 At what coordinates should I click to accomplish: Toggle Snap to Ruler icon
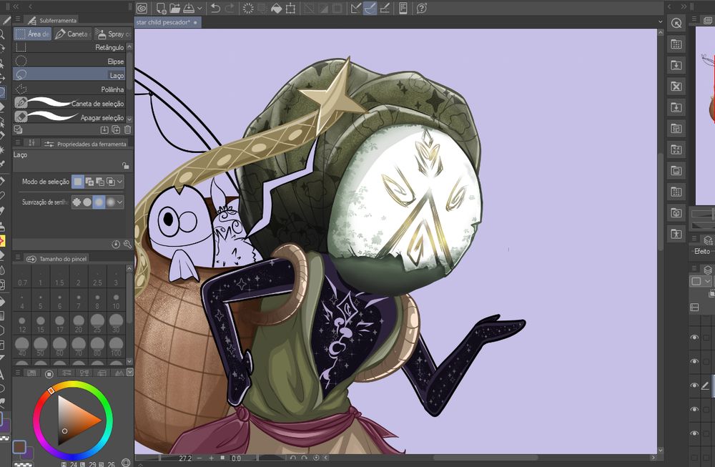point(355,8)
